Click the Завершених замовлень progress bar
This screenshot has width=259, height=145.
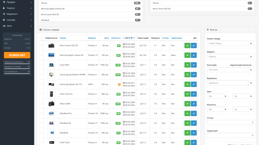(x=17, y=64)
